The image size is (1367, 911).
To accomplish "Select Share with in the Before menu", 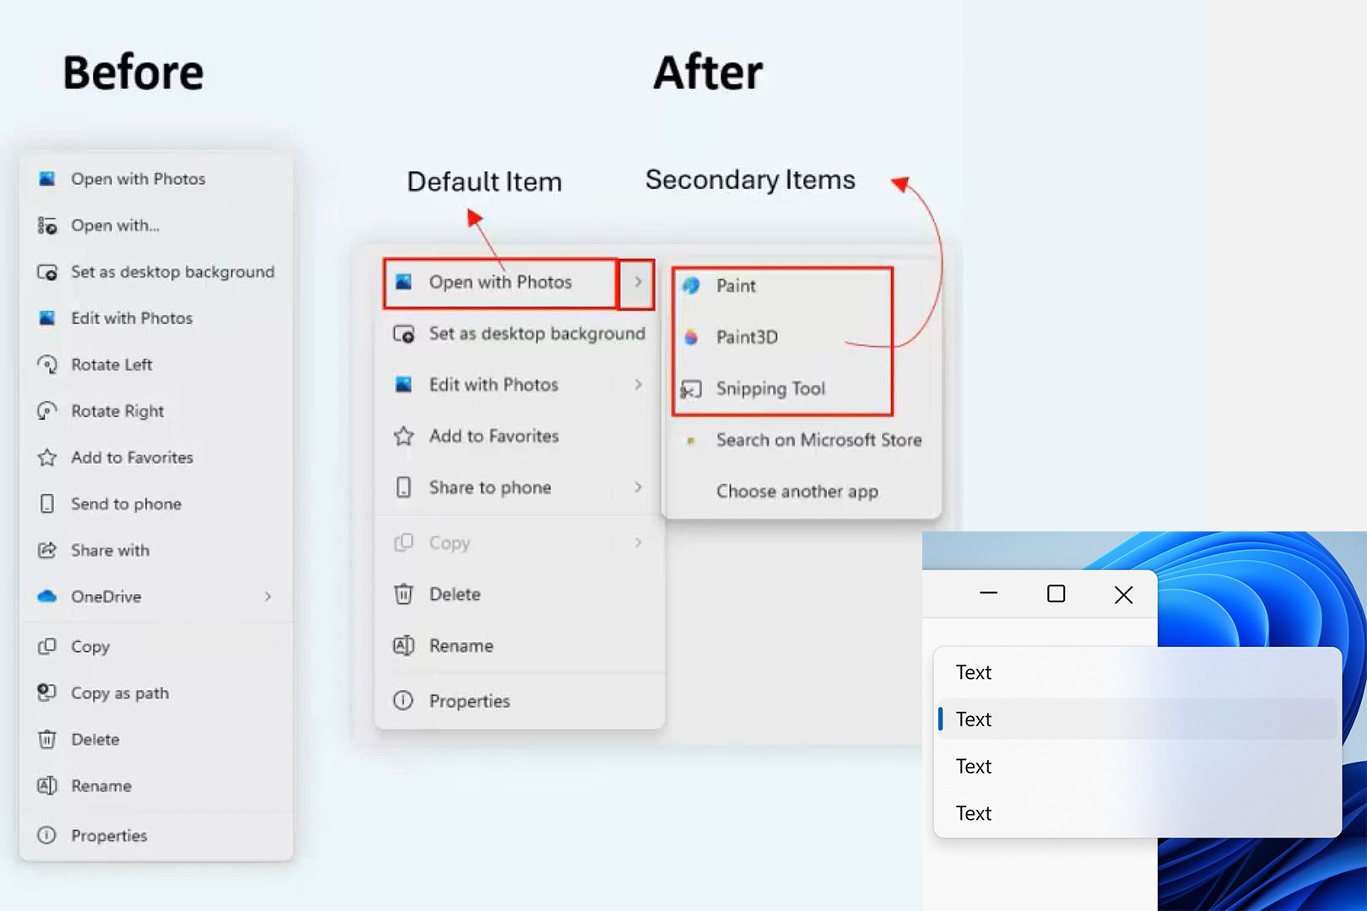I will (x=110, y=550).
